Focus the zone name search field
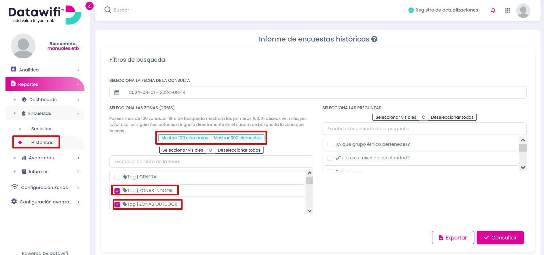The image size is (544, 255). (211, 162)
